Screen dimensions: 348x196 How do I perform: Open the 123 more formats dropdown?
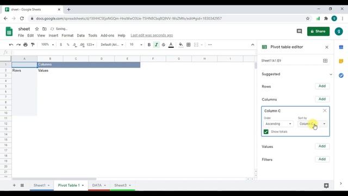90,45
